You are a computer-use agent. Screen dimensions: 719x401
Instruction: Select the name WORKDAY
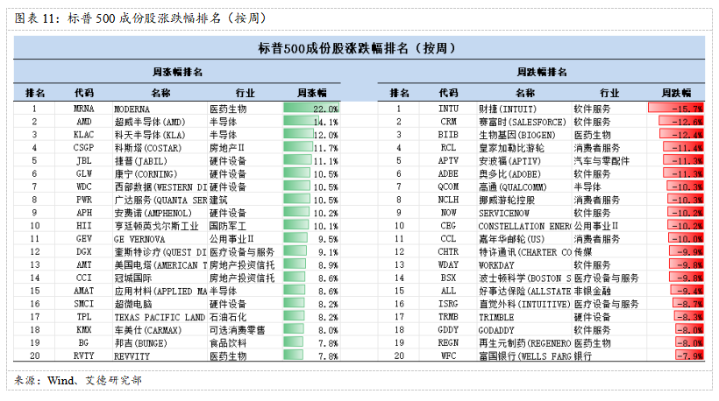(496, 264)
